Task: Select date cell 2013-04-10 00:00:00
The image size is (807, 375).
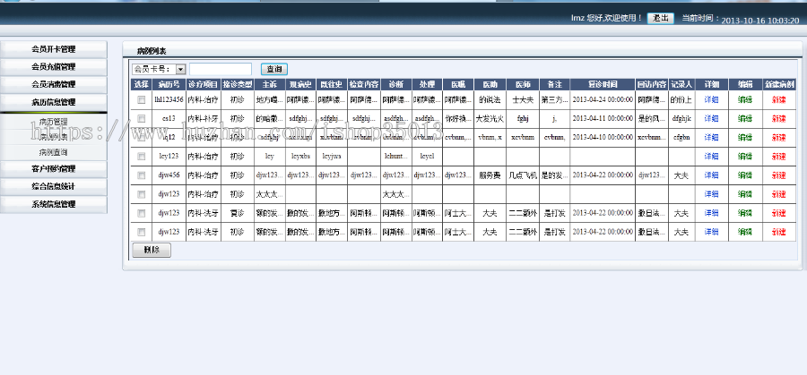Action: point(603,138)
